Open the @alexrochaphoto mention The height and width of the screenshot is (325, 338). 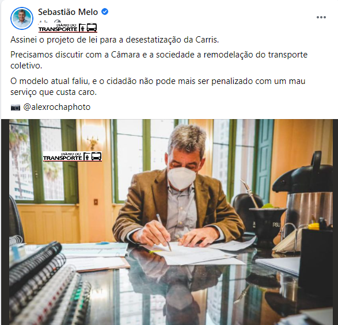[x=57, y=107]
